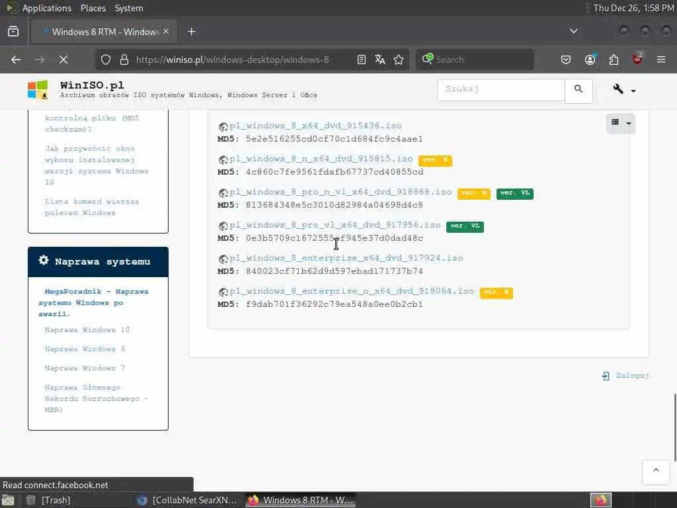Download pl_windows_8_enterprise_x64_dvd_917924.iso
This screenshot has height=508, width=677.
pyautogui.click(x=346, y=258)
